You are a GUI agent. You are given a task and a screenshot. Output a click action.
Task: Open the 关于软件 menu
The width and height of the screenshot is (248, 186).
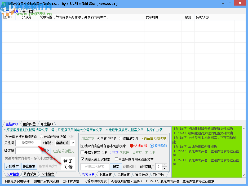28,11
